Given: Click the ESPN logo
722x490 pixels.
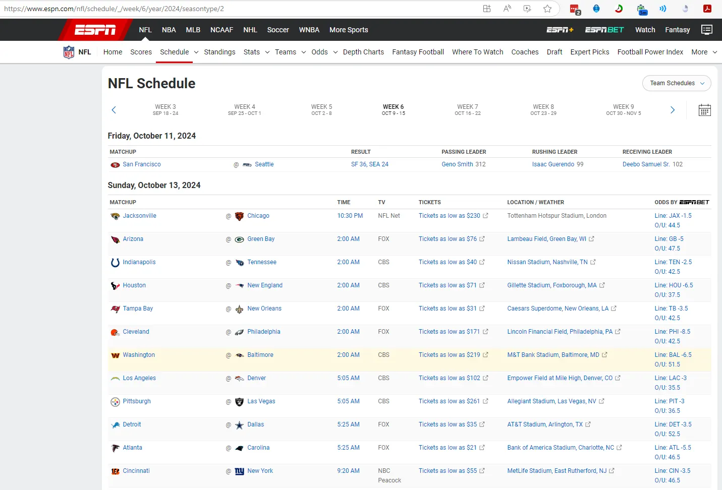Looking at the screenshot, I should tap(95, 30).
